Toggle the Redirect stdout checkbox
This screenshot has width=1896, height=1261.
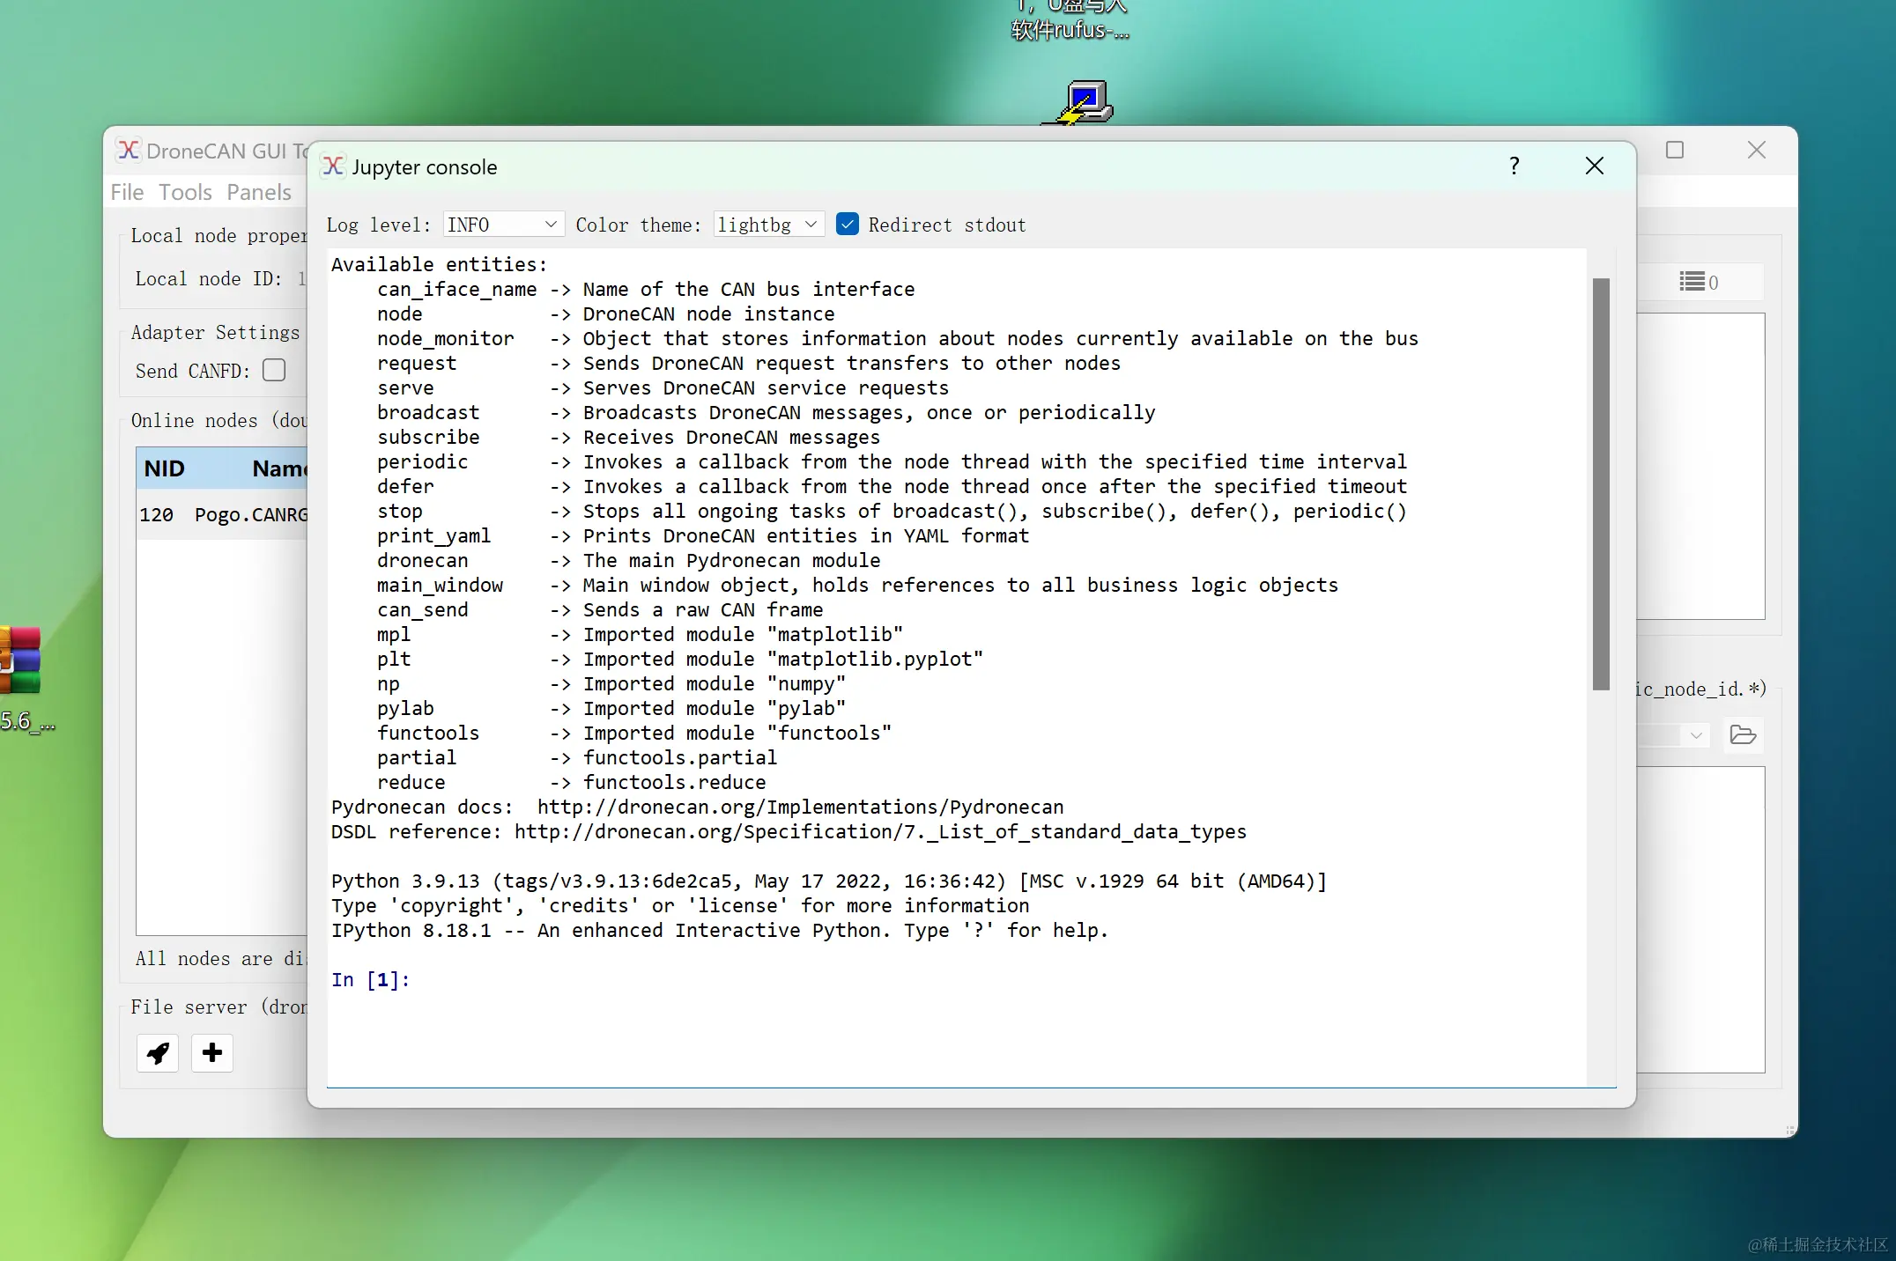pos(847,225)
